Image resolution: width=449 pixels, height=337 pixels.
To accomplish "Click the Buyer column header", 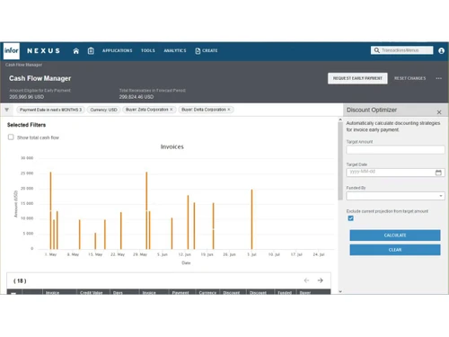I will tap(313, 292).
